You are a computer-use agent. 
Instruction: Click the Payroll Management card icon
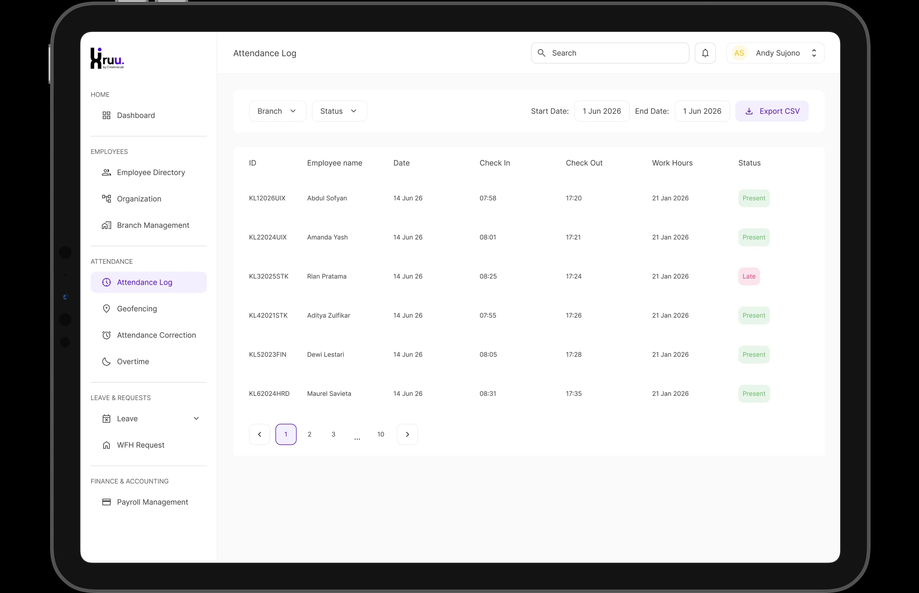point(106,502)
